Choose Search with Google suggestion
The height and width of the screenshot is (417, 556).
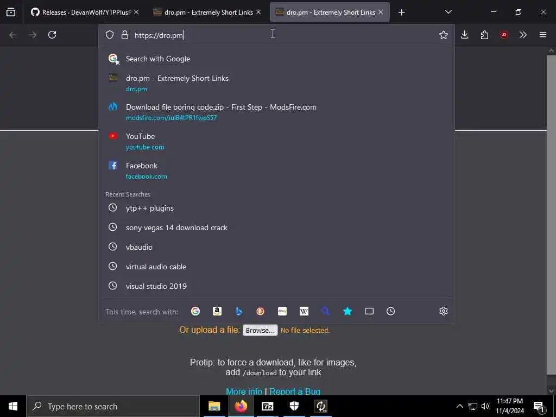276,59
